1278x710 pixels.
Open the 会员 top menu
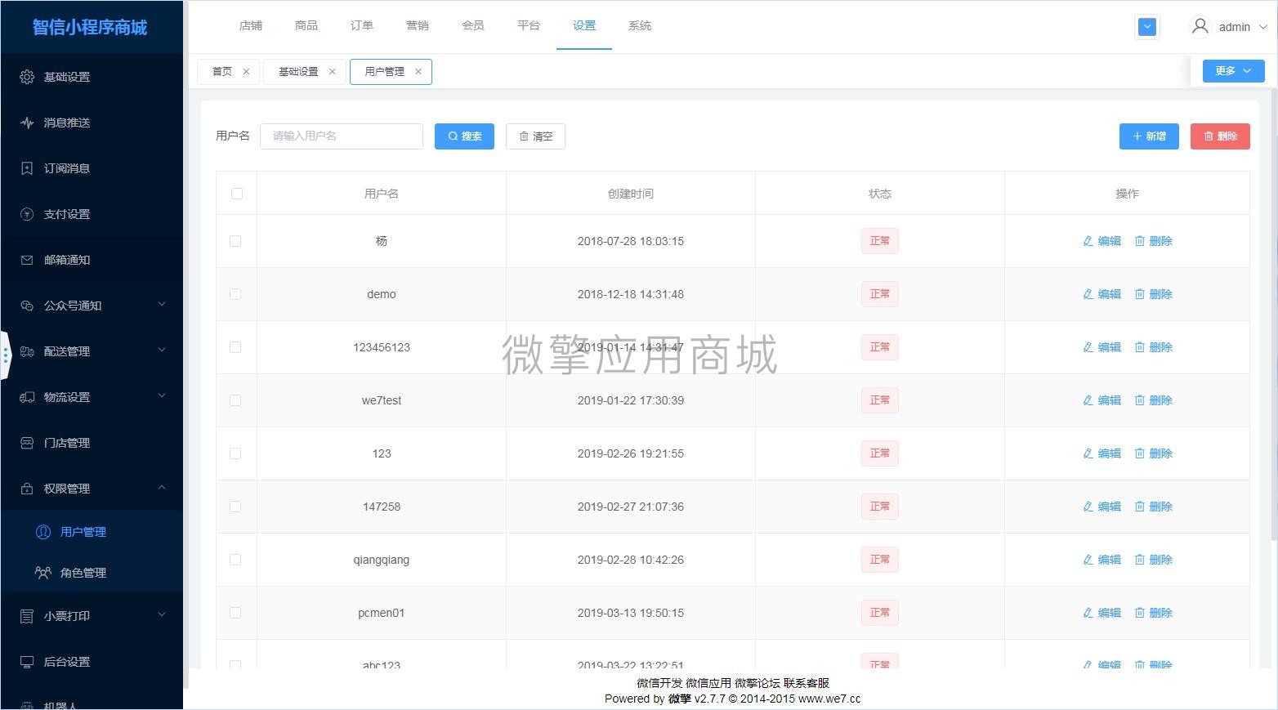pyautogui.click(x=473, y=26)
